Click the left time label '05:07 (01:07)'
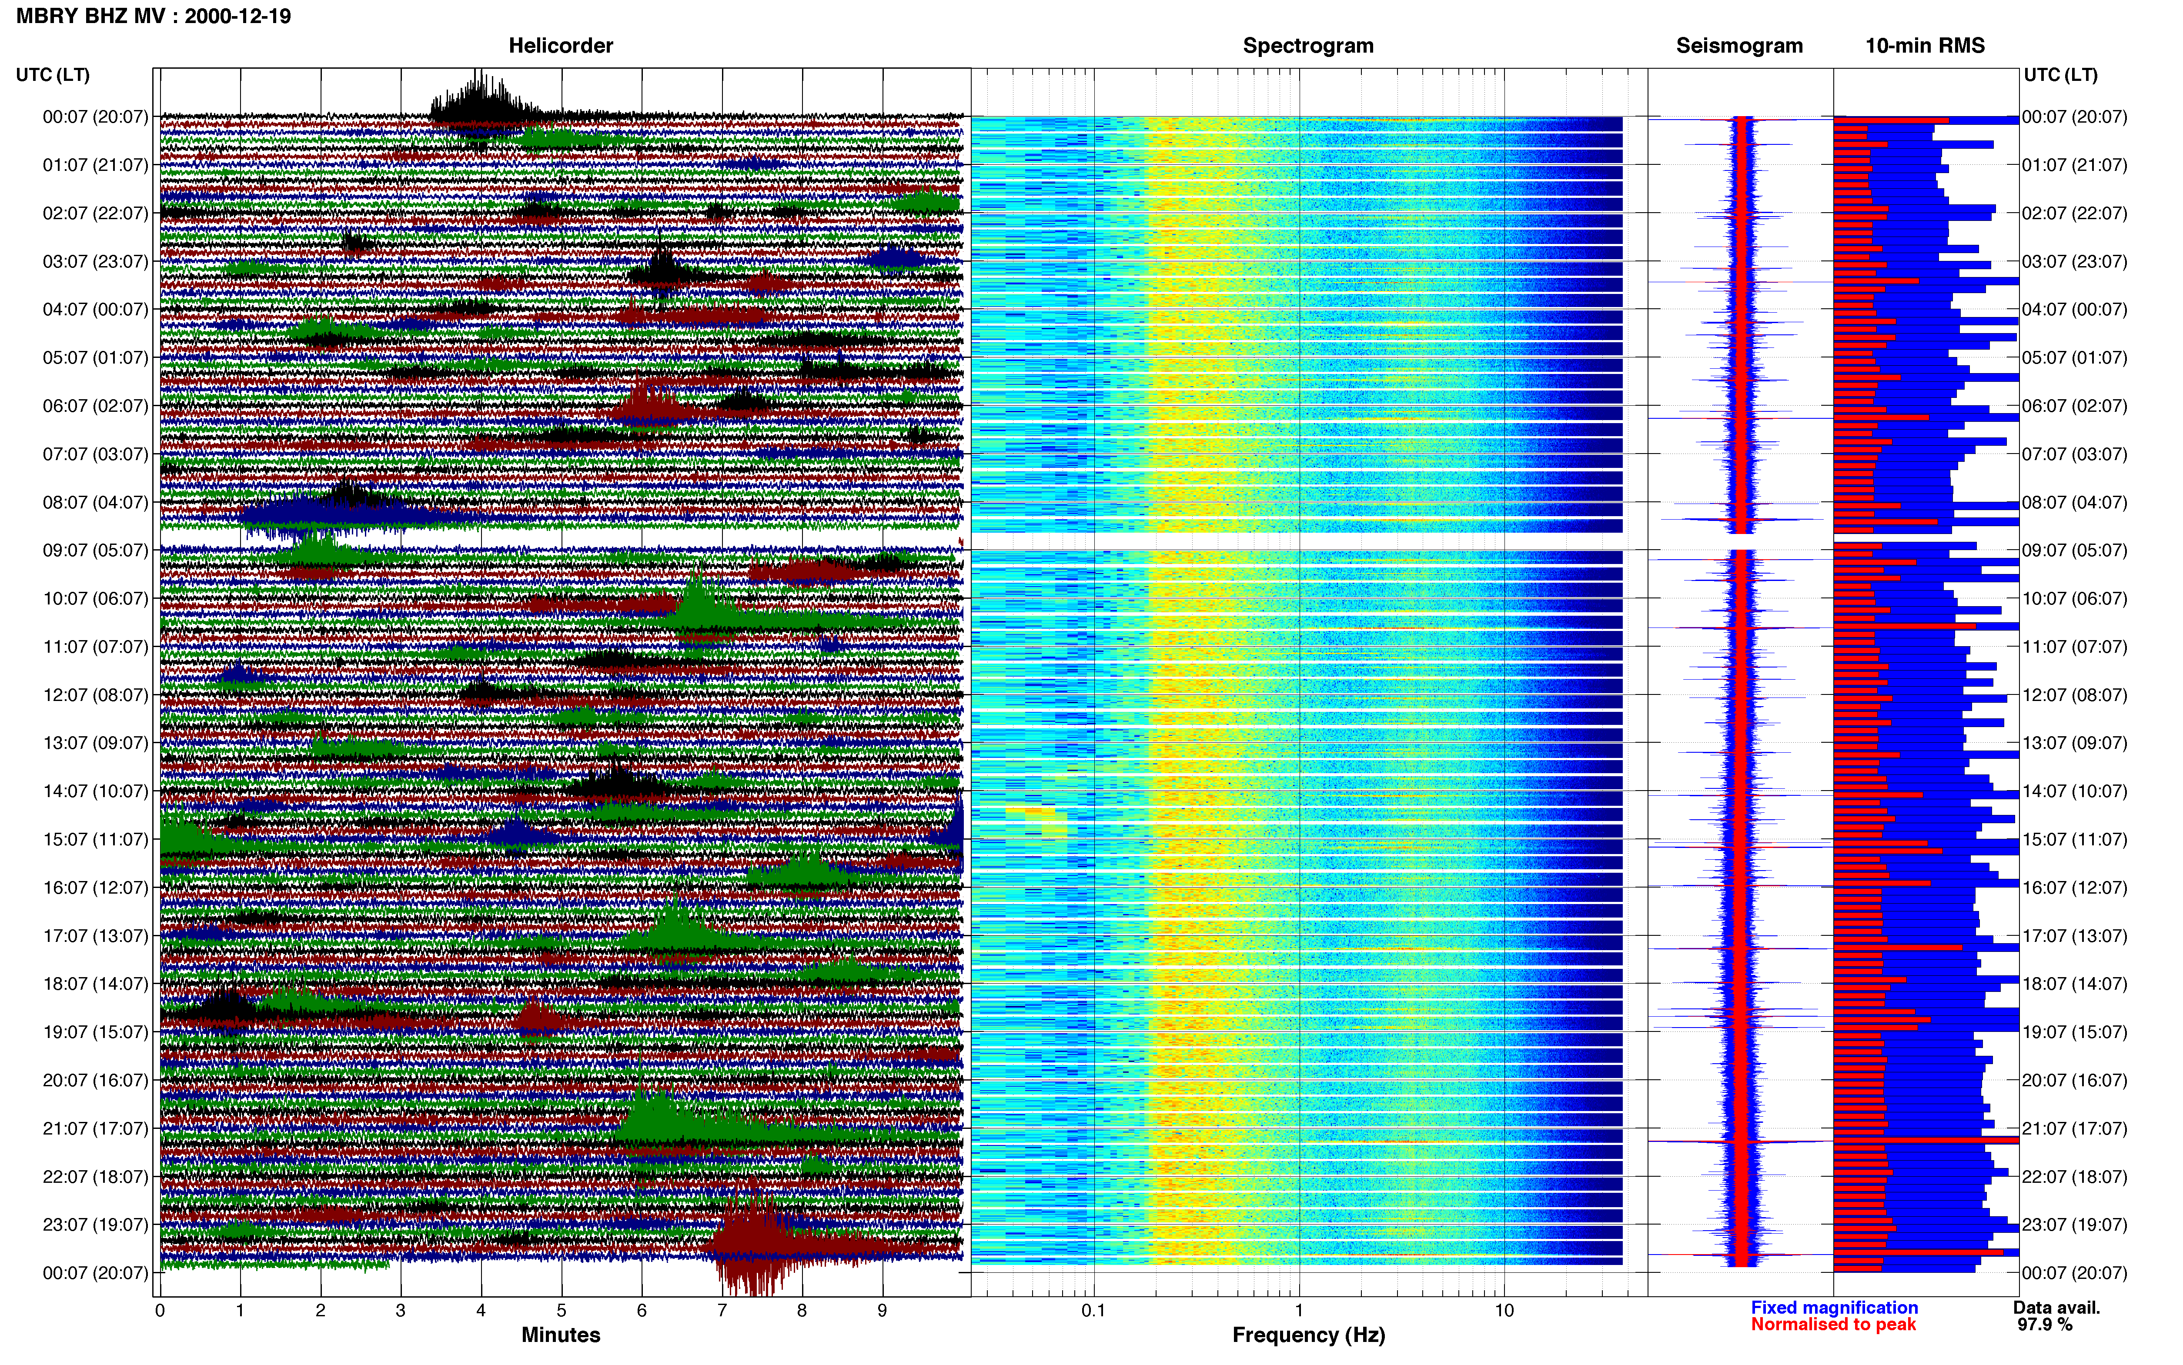Screen dimensions: 2183x1365 [95, 357]
